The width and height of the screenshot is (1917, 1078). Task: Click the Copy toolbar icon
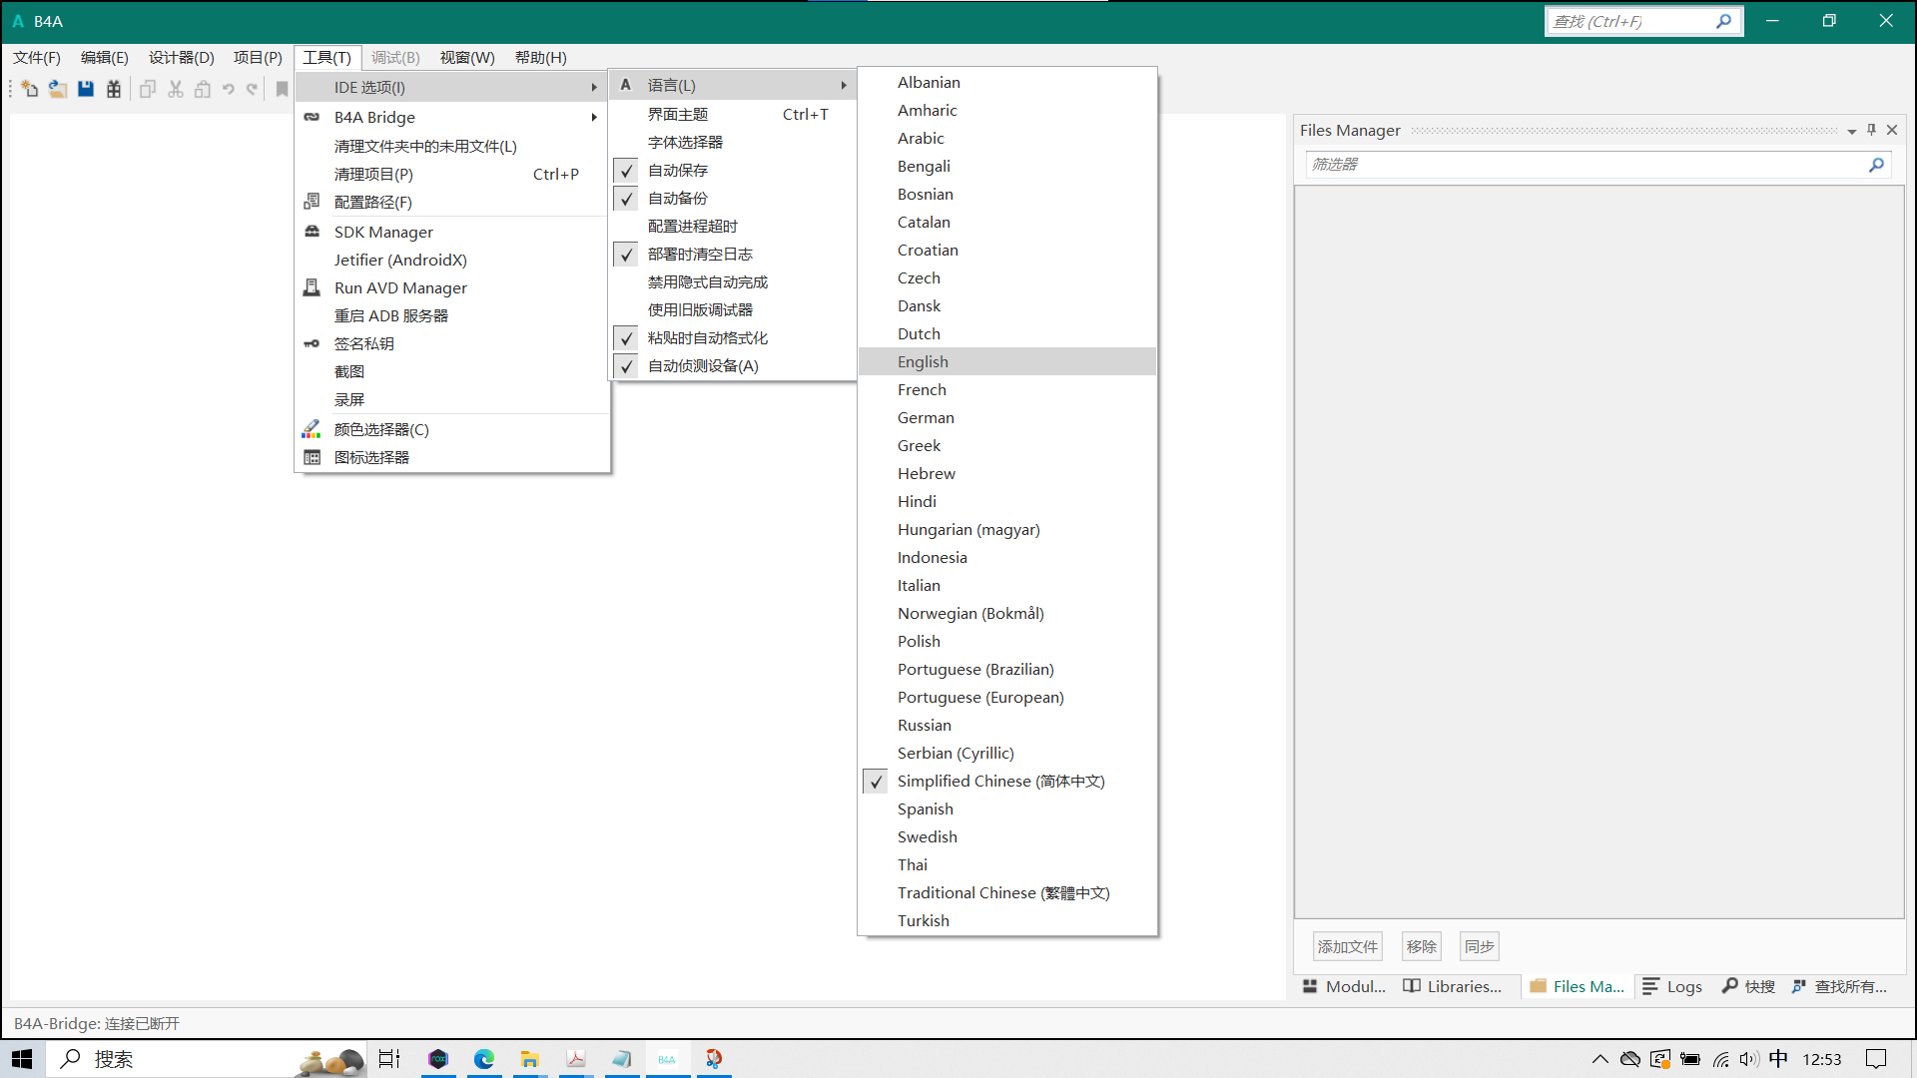click(148, 89)
